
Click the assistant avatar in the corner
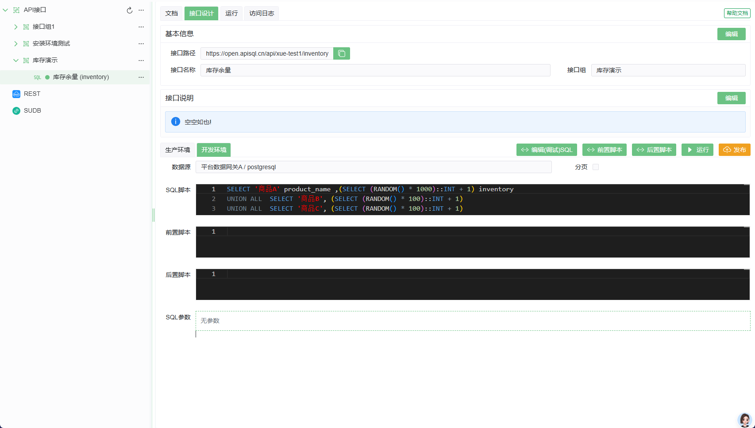(745, 420)
